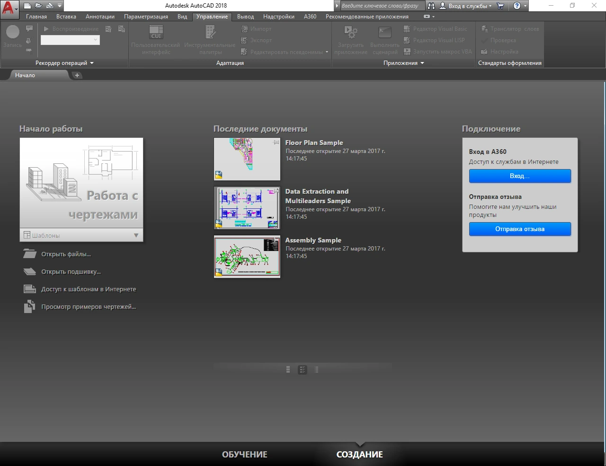Click the Запись record button
The image size is (606, 466).
pos(13,37)
